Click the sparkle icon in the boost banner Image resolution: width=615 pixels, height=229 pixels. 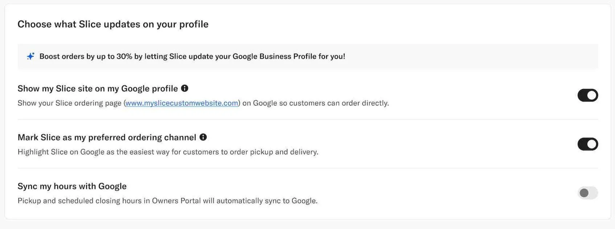tap(30, 56)
